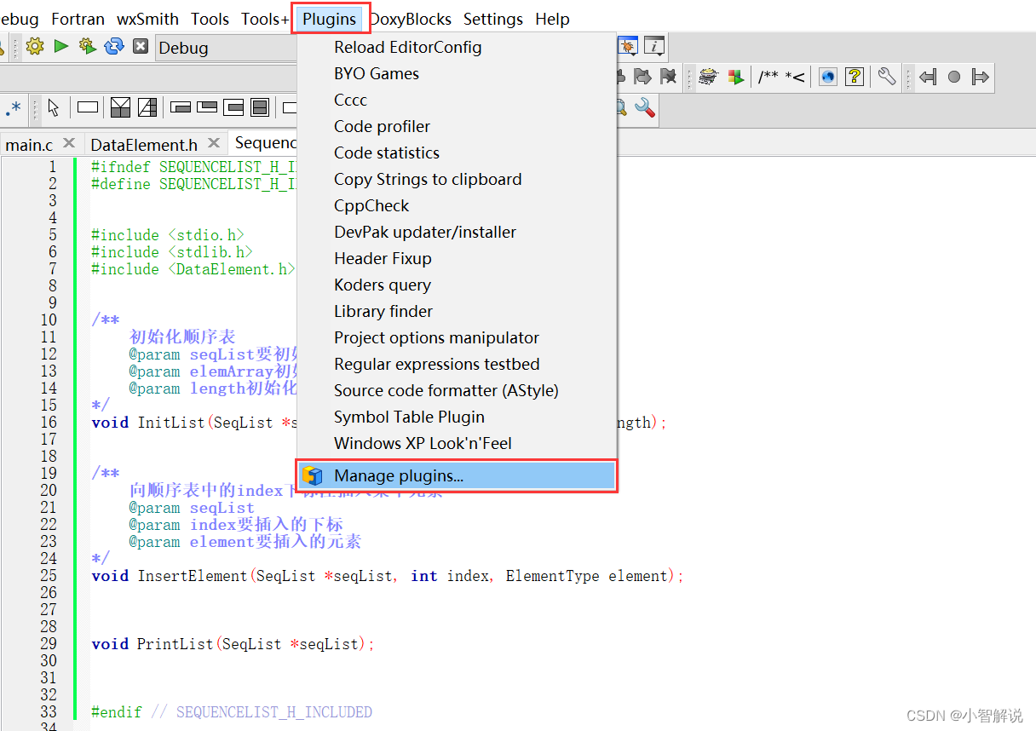The width and height of the screenshot is (1036, 731).
Task: Click the DoxyBlocks extract documentation icon
Action: tap(708, 77)
